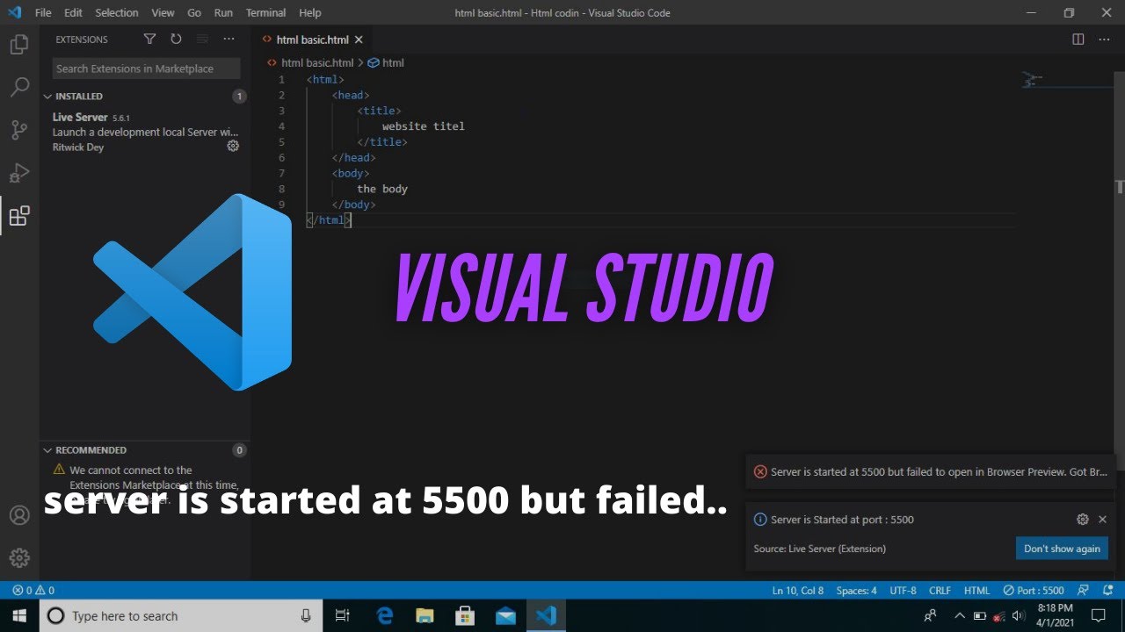Screen dimensions: 1125x632
Task: Open Mail app from the taskbar
Action: (506, 615)
